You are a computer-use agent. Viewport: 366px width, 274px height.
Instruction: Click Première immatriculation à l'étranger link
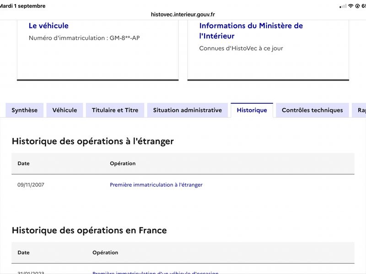coord(156,185)
